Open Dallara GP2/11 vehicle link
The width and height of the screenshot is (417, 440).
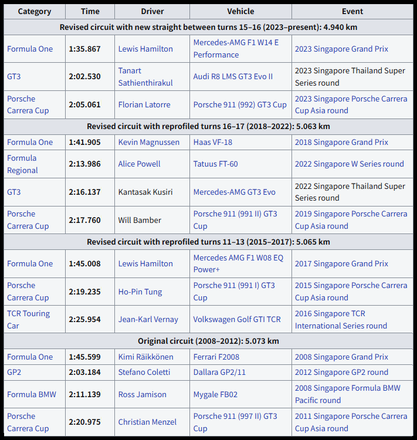(x=219, y=372)
